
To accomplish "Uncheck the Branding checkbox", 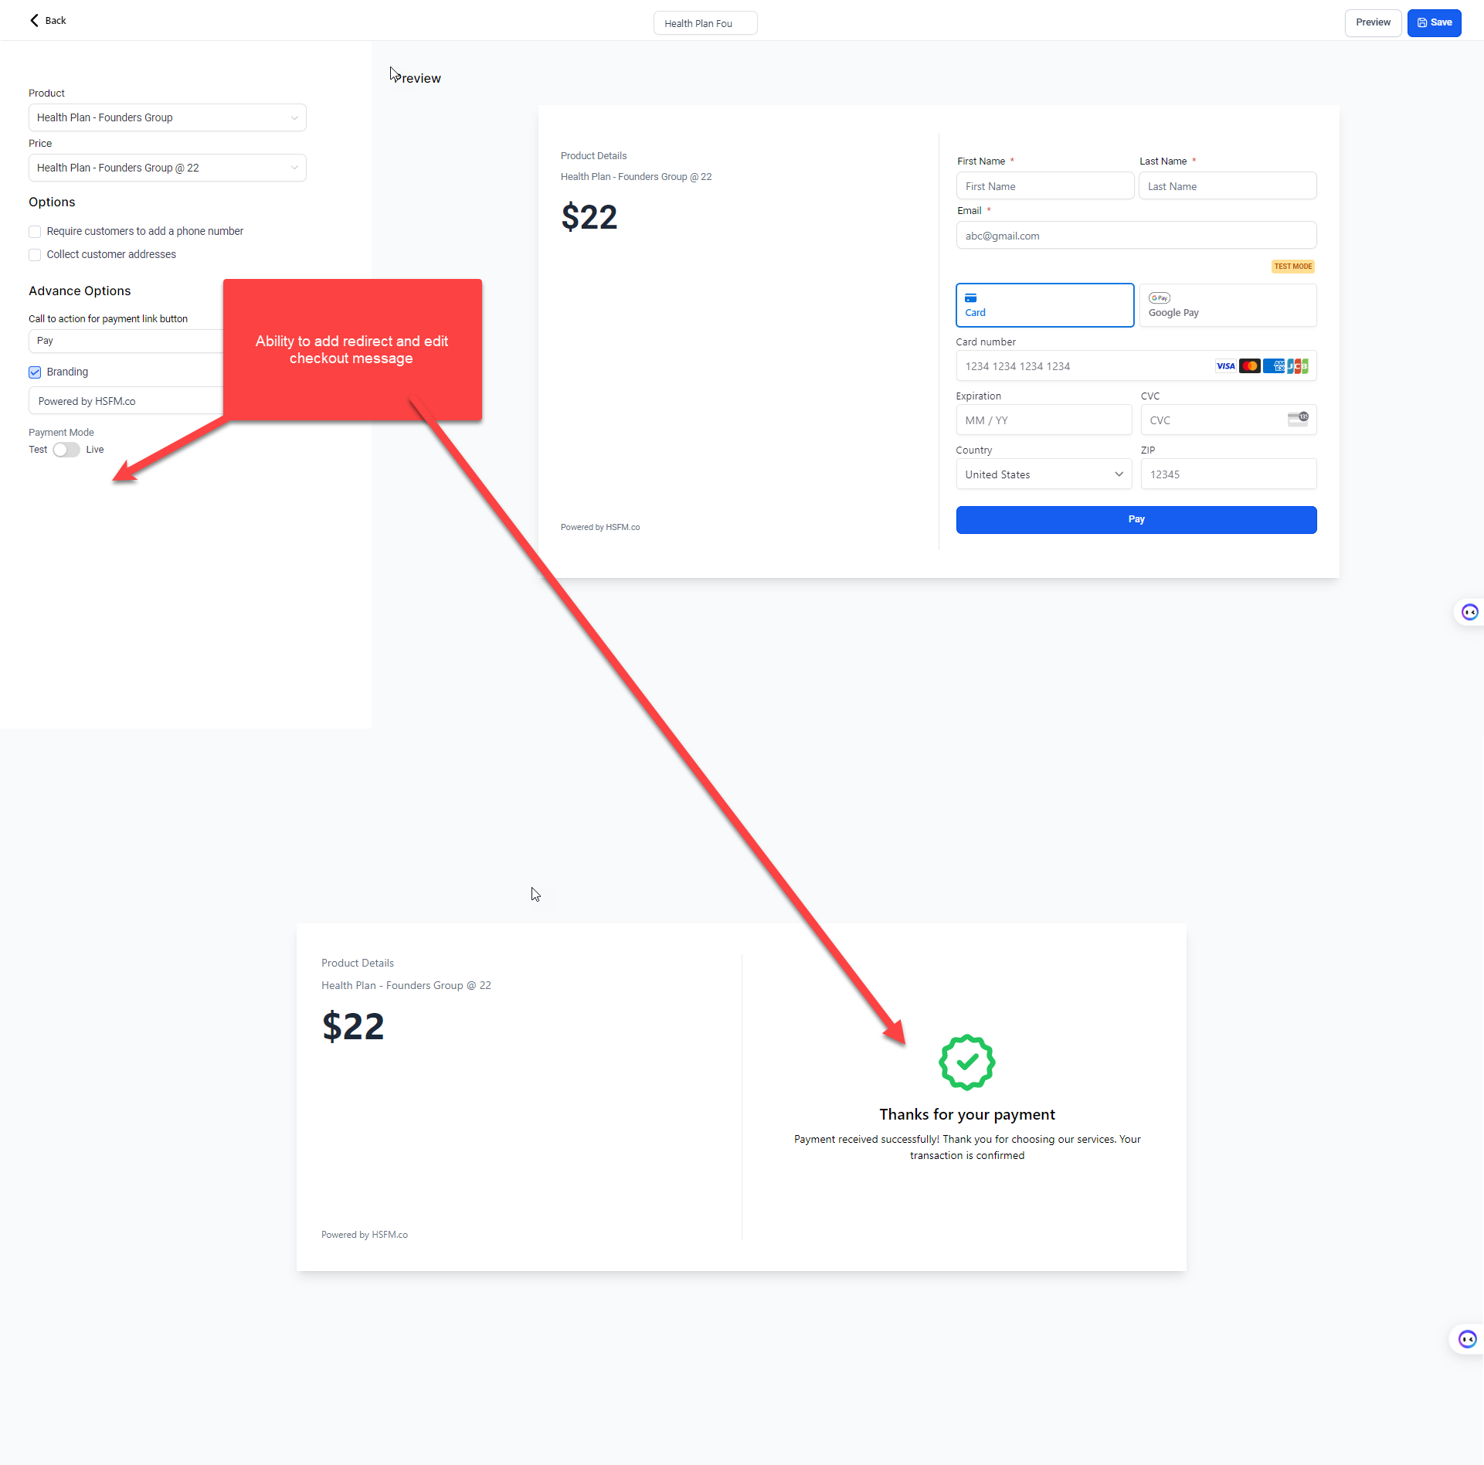I will tap(35, 372).
